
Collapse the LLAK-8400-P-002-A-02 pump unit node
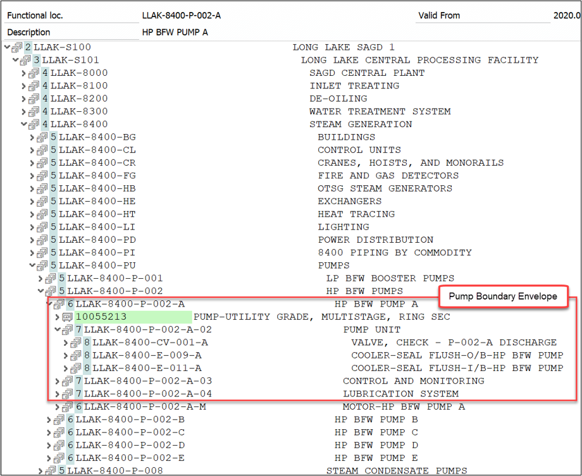tap(57, 329)
